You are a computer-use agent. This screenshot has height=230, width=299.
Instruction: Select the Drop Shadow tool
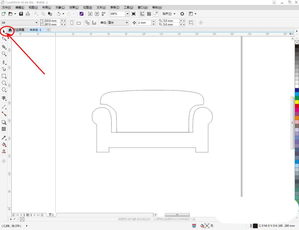tap(4, 122)
